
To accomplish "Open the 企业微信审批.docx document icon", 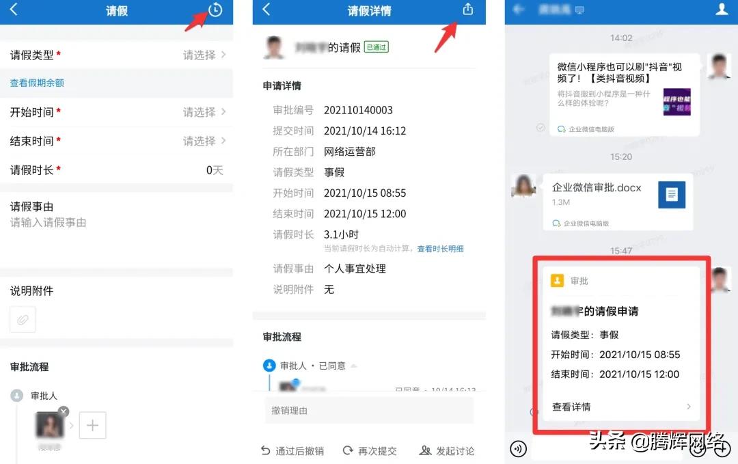I will tap(672, 195).
